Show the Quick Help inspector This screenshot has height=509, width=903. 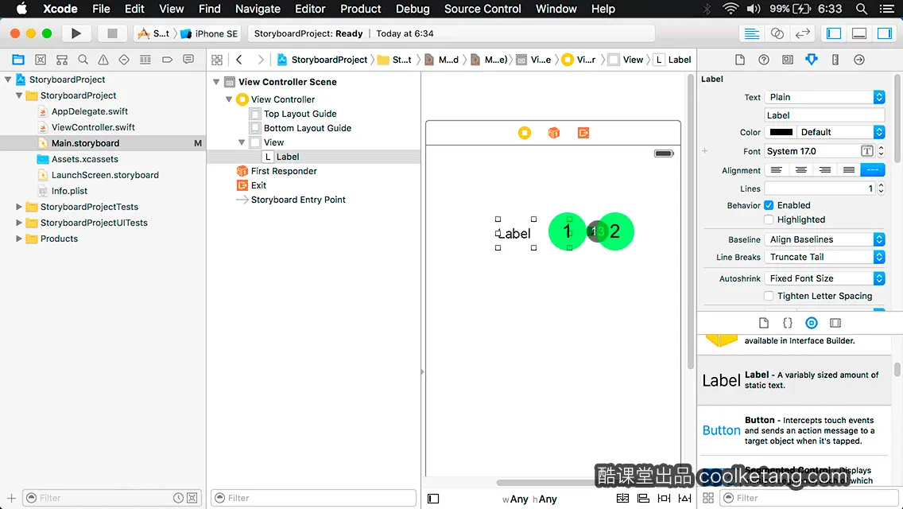pos(764,60)
